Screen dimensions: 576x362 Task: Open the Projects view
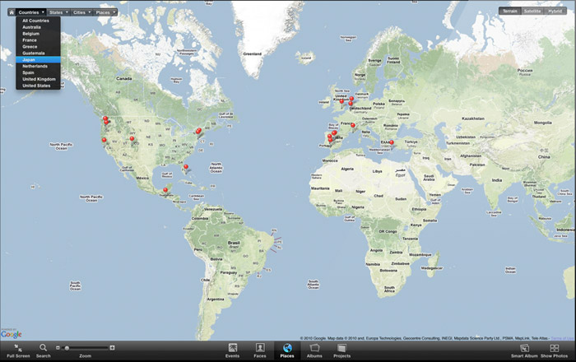click(341, 349)
